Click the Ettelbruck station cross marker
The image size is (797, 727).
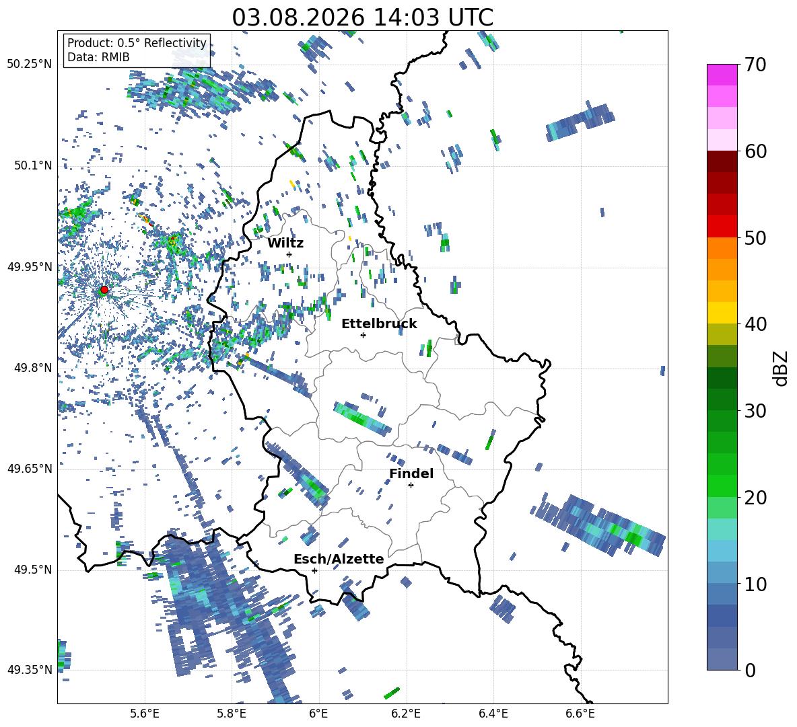pos(363,335)
